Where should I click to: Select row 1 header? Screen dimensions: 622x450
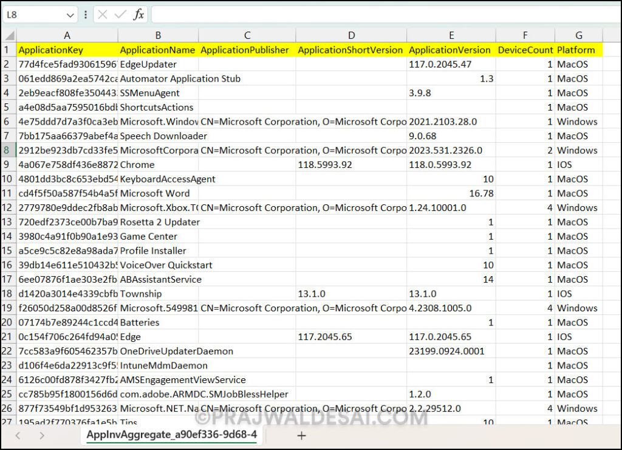(9, 50)
